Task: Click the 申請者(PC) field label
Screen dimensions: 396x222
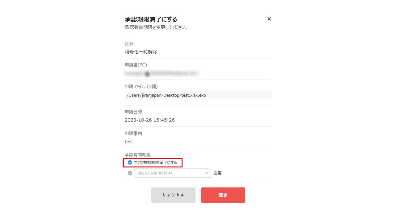Action: pyautogui.click(x=136, y=65)
